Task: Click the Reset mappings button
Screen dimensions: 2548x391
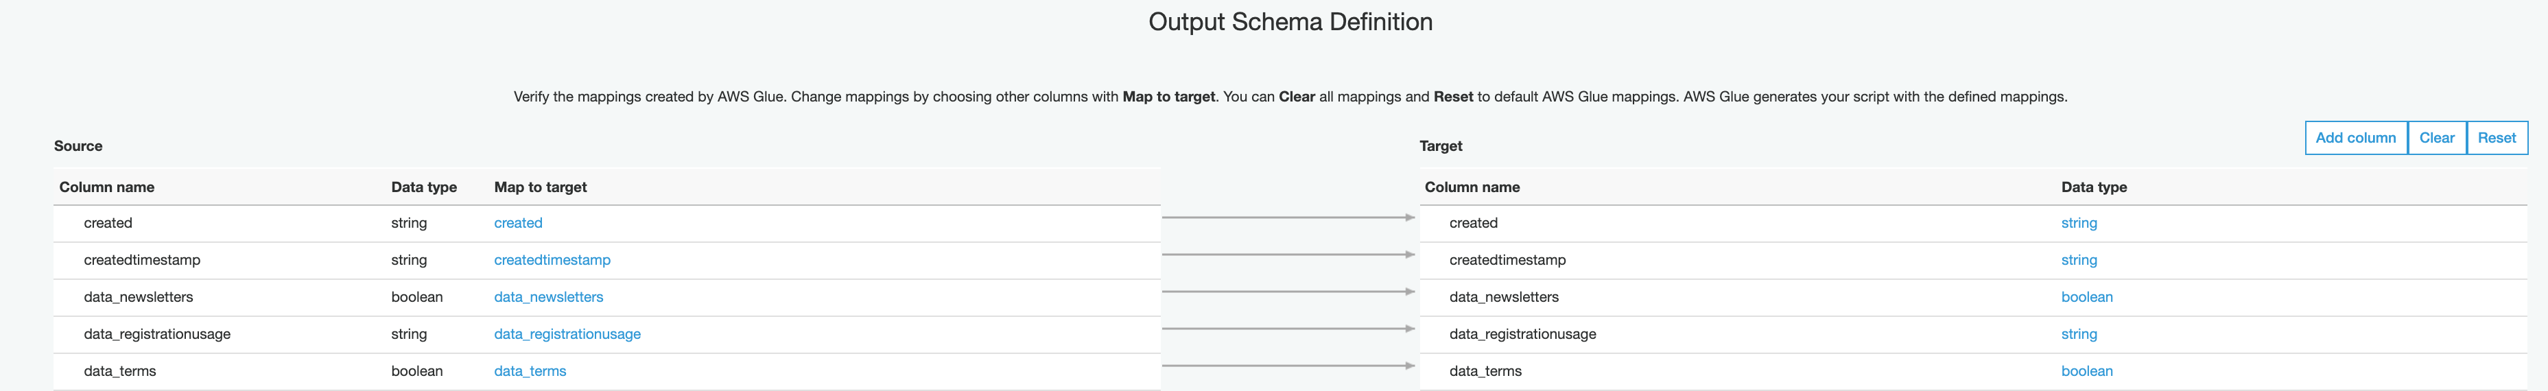Action: (x=2496, y=139)
